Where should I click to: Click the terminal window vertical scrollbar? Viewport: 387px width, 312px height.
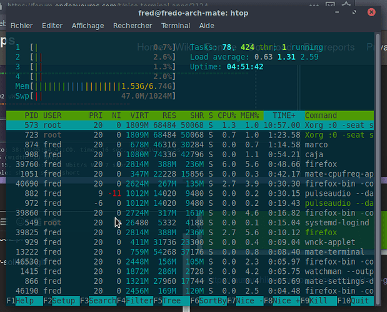378,170
